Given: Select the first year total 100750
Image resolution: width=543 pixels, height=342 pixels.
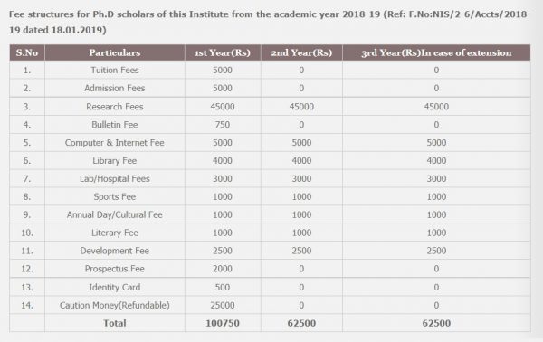Looking at the screenshot, I should coord(223,323).
